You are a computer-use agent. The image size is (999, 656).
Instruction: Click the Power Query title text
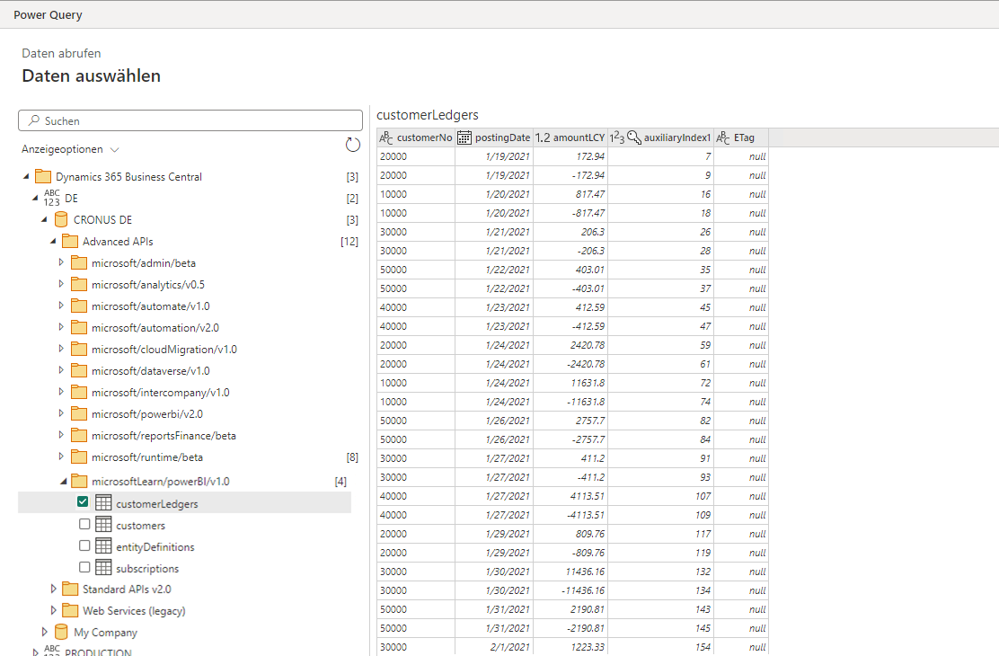pos(48,14)
